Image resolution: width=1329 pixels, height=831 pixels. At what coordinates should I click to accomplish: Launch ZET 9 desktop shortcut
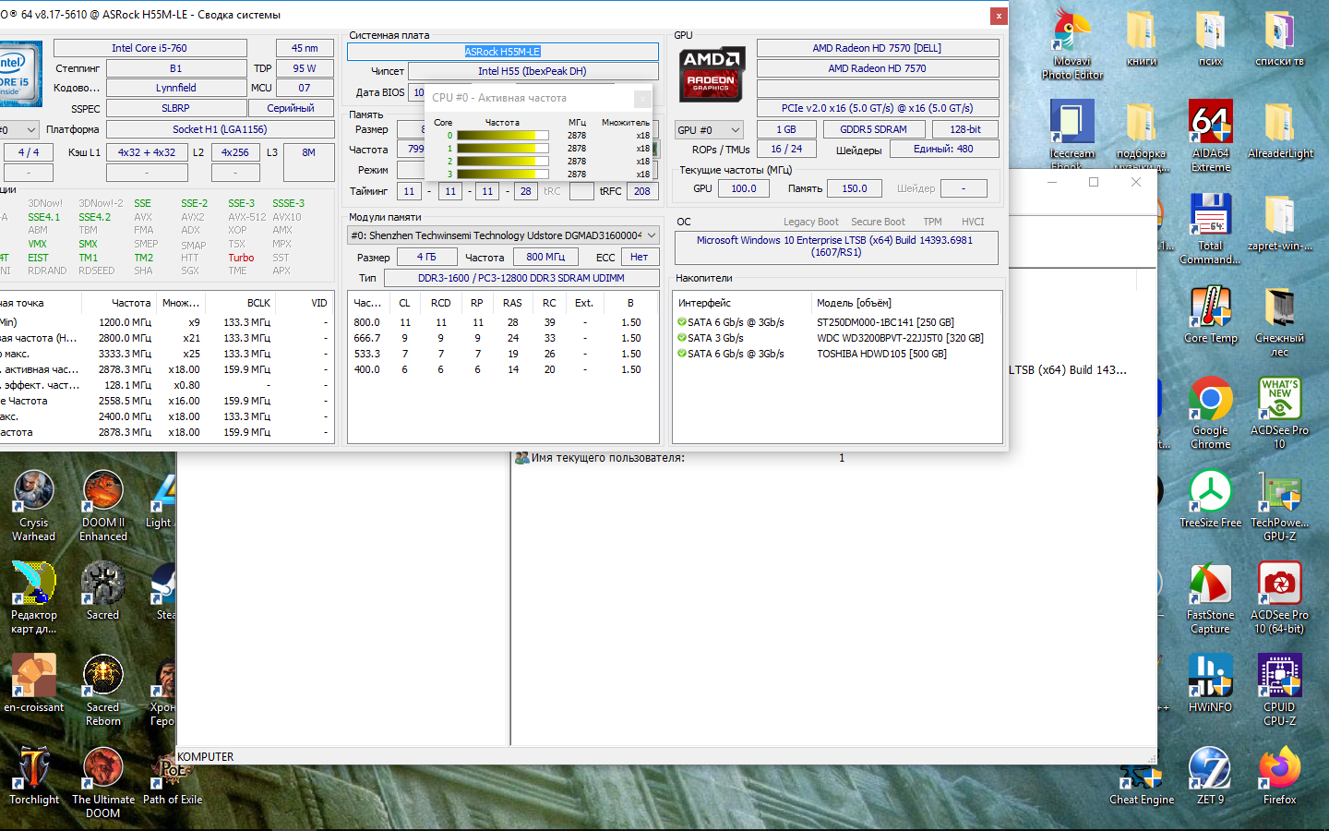(1211, 777)
